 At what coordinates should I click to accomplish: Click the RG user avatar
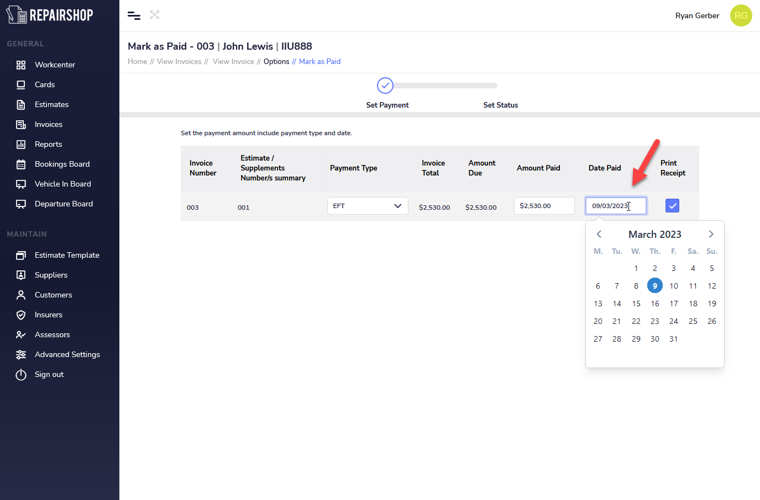(x=741, y=15)
